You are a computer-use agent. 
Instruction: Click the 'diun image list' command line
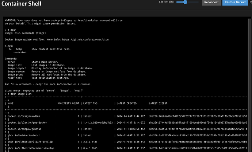18,94
